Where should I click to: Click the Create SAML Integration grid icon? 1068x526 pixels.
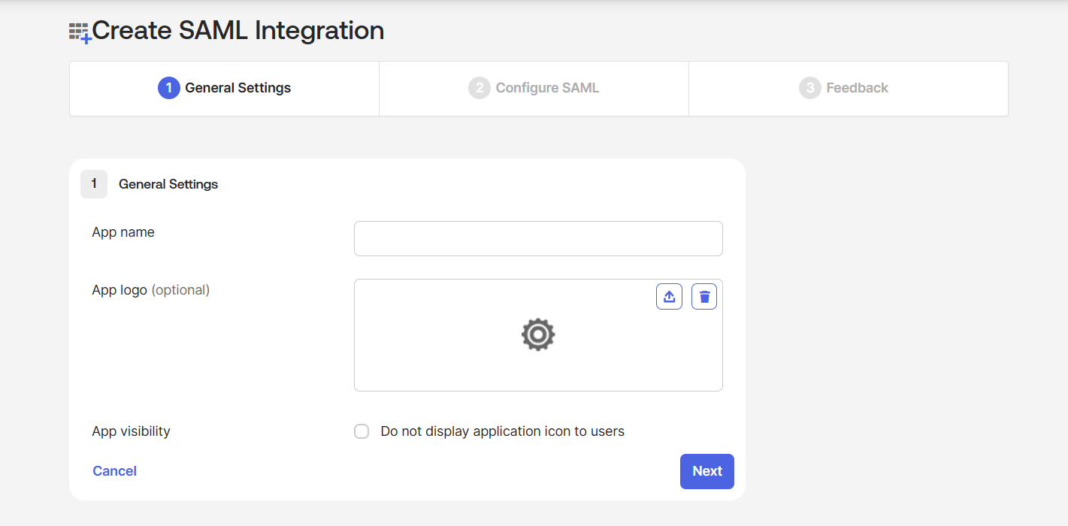click(x=80, y=32)
